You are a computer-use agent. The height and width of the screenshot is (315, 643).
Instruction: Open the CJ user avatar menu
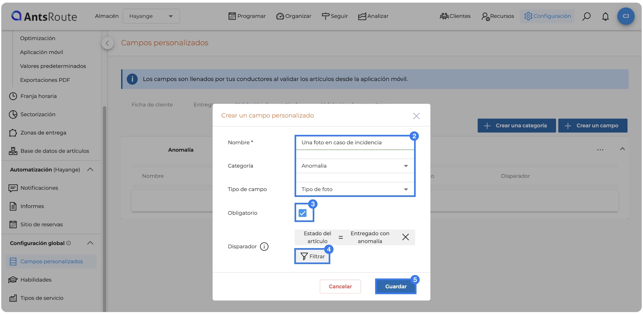click(626, 16)
